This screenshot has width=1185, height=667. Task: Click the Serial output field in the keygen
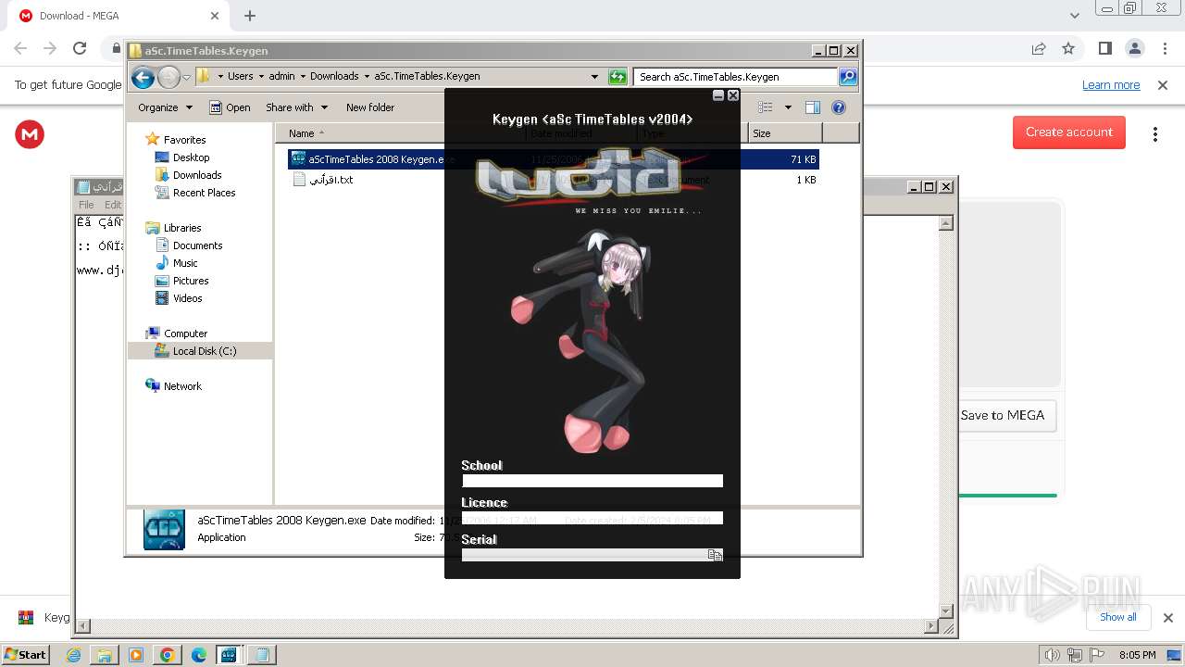tap(584, 555)
